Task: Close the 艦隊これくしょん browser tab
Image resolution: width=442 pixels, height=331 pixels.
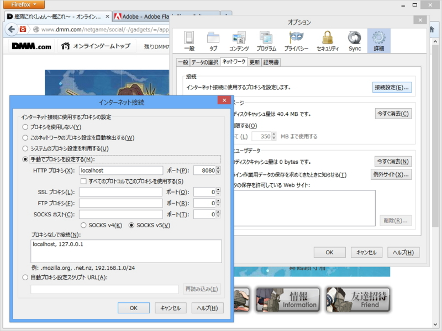Action: [107, 17]
